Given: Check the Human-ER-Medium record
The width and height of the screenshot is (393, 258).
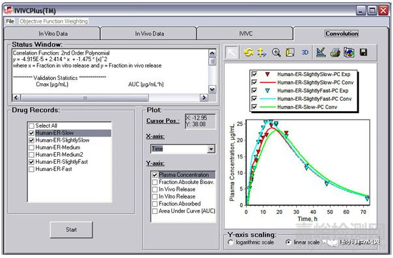Looking at the screenshot, I should (x=31, y=148).
